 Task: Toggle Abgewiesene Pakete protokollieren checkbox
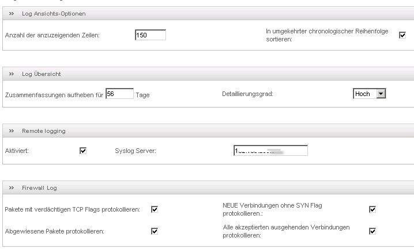click(155, 231)
